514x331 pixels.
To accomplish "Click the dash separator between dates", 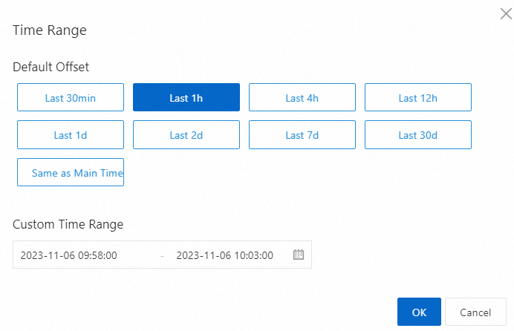I will click(x=162, y=255).
